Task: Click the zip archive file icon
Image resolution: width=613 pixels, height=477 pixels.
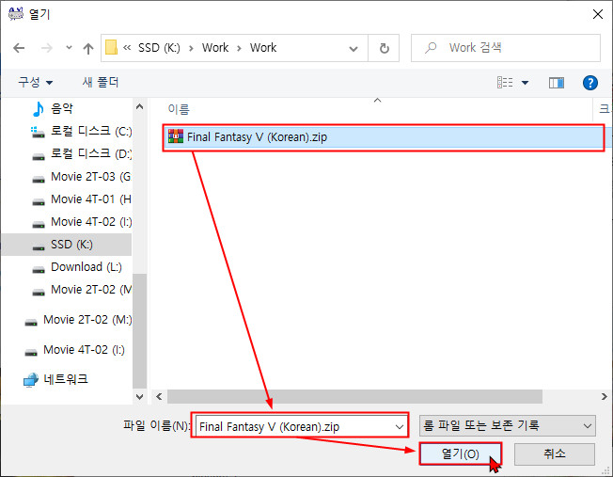Action: point(176,136)
